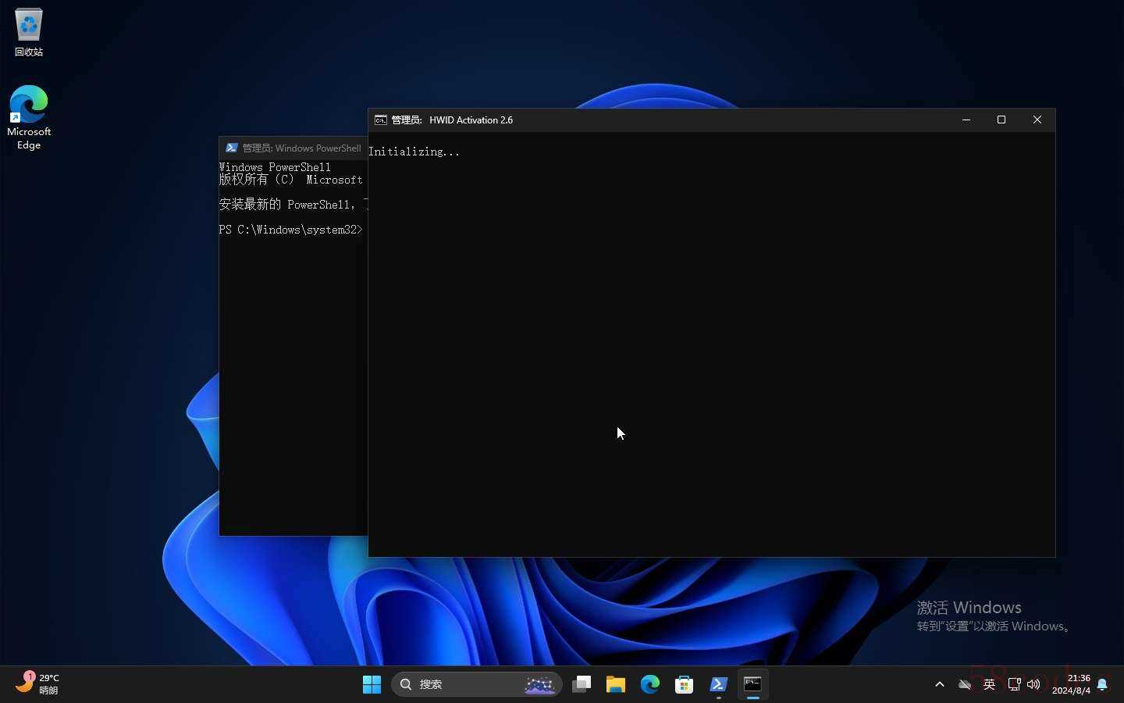Open File Explorer from the taskbar
Screen dimensions: 1124x703
(x=616, y=684)
